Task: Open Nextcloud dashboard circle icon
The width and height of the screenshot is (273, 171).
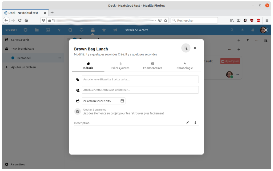Action: (25, 30)
